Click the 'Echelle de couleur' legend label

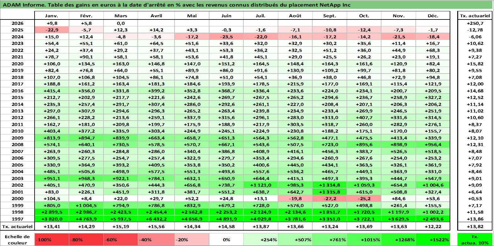(17, 240)
